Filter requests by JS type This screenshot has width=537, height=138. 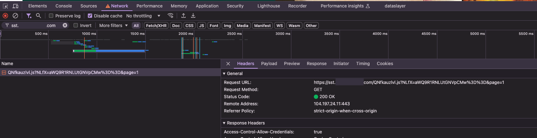[202, 26]
